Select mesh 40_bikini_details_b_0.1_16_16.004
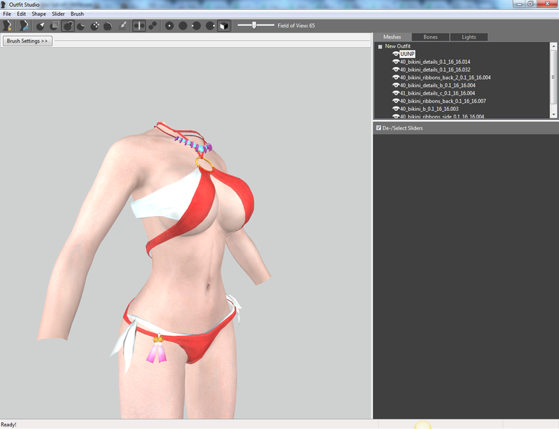 coord(438,85)
